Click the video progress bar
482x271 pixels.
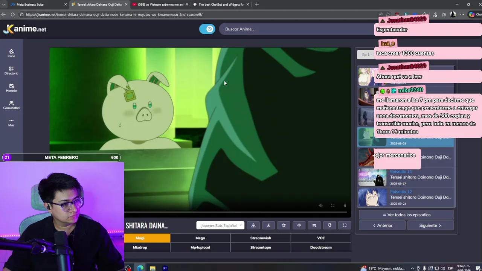pyautogui.click(x=235, y=212)
